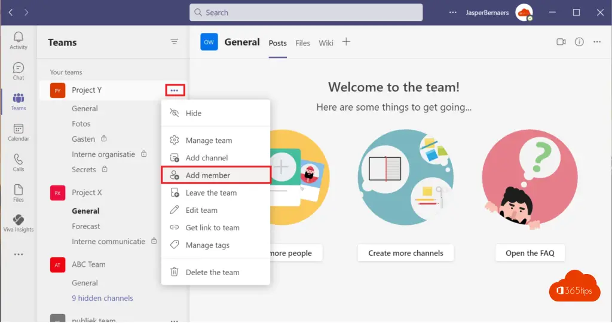Open Files in the left rail

click(19, 193)
